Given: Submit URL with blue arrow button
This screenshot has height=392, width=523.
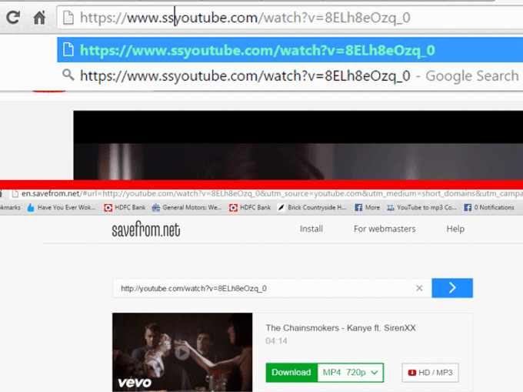Looking at the screenshot, I should tap(452, 288).
